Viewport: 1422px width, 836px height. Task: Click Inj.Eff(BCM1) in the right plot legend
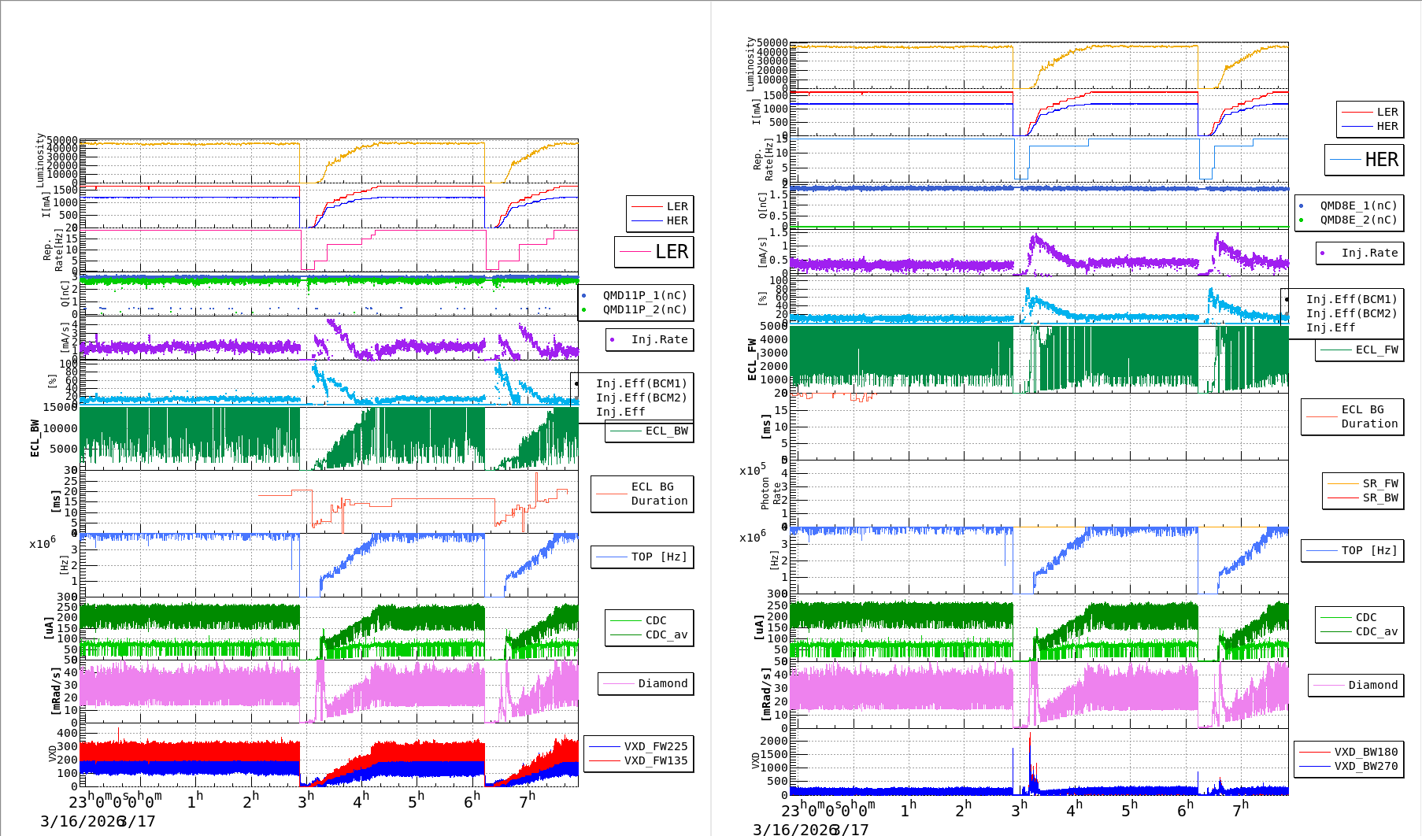[x=1351, y=299]
